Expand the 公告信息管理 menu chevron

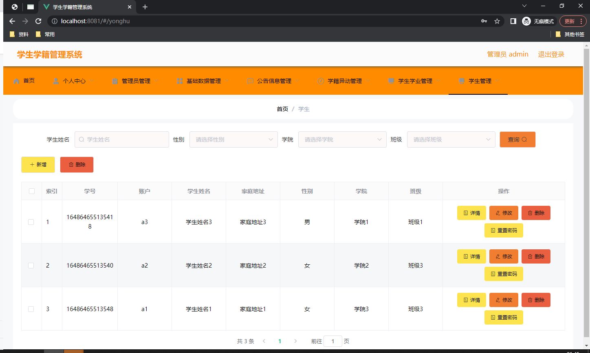point(297,81)
